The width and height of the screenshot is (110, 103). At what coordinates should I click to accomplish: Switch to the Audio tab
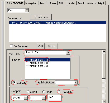71,3
